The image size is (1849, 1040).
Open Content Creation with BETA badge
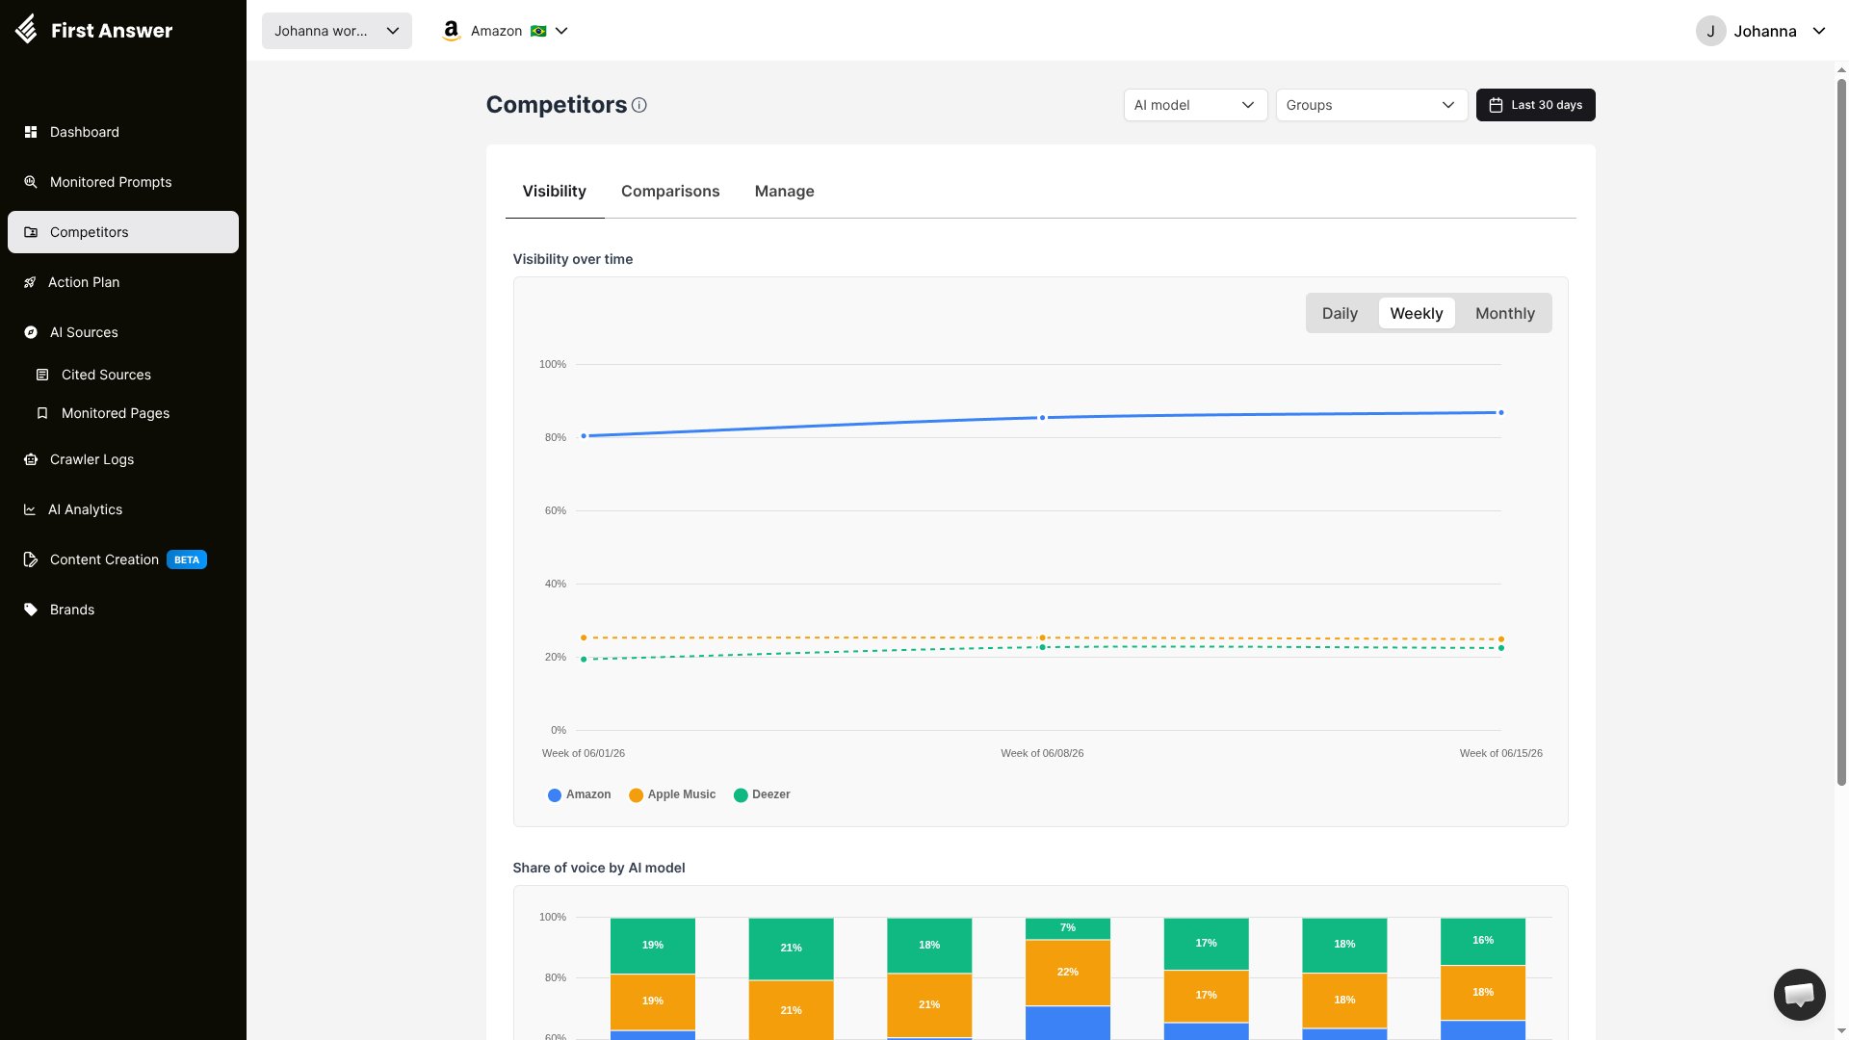coord(123,559)
